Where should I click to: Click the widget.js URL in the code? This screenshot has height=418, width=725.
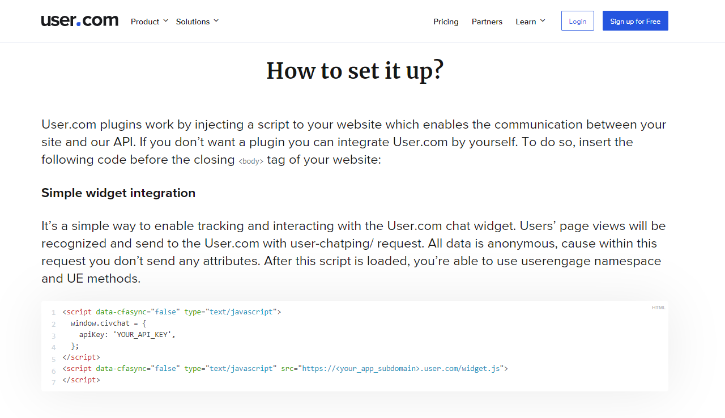coord(402,369)
